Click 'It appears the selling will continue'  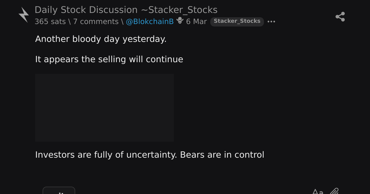[x=109, y=59]
